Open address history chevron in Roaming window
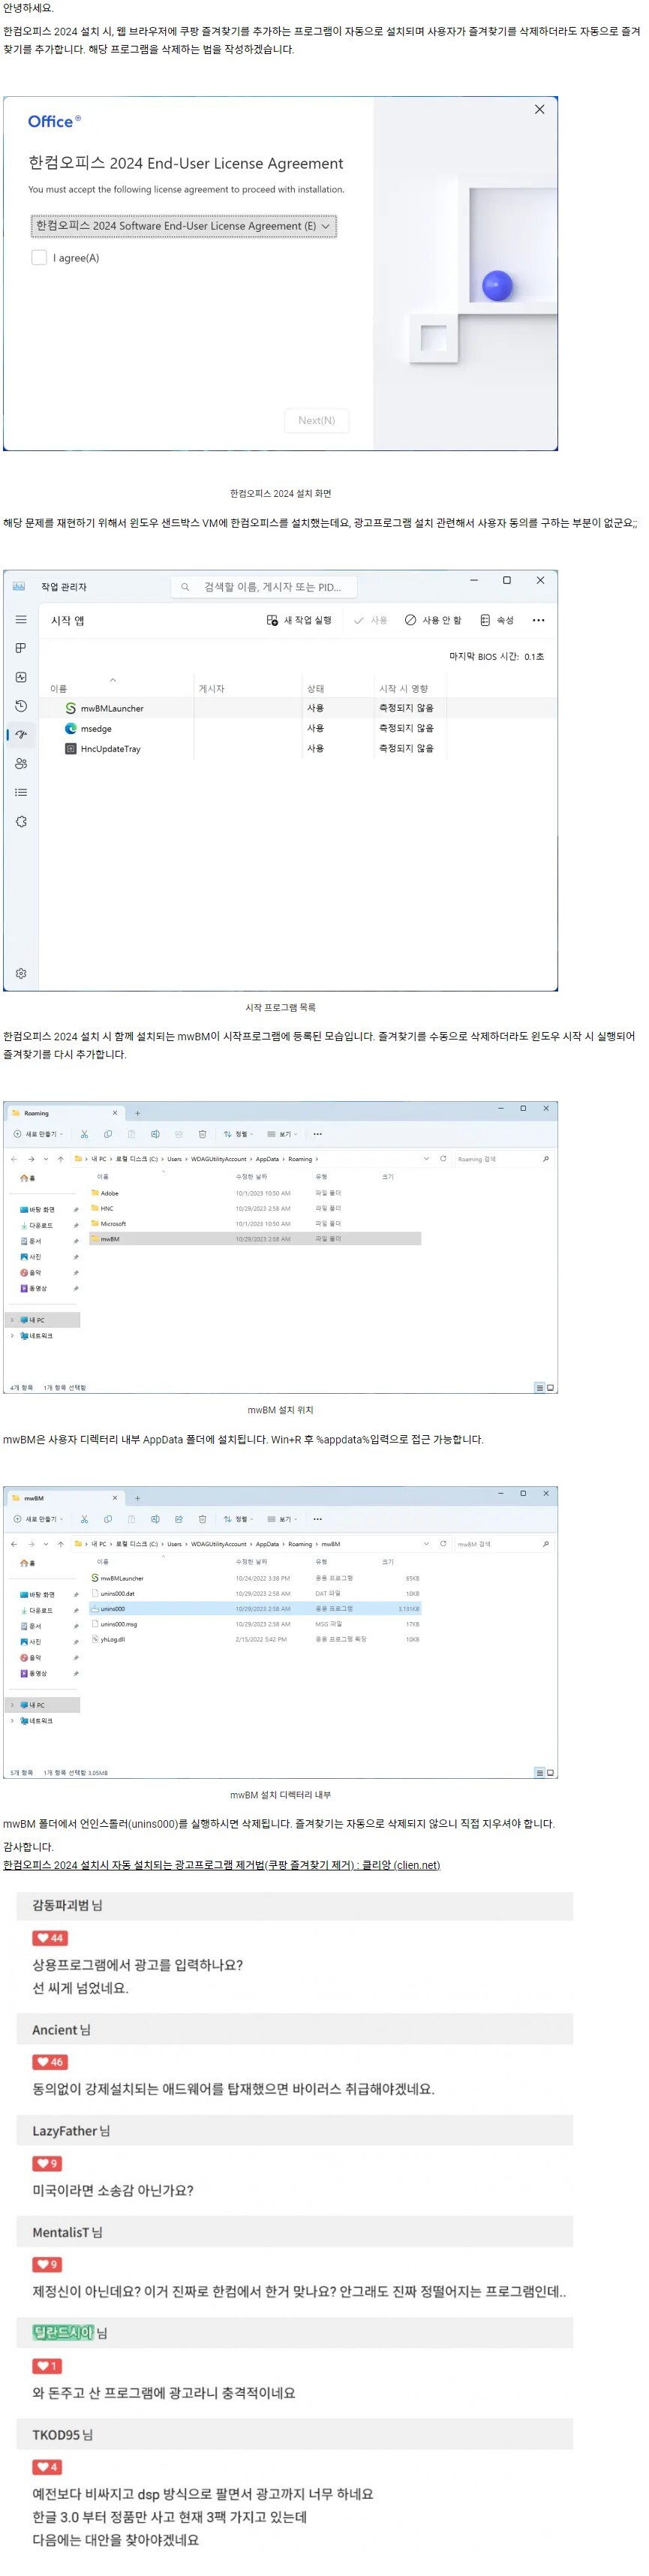The image size is (649, 2576). point(426,1159)
